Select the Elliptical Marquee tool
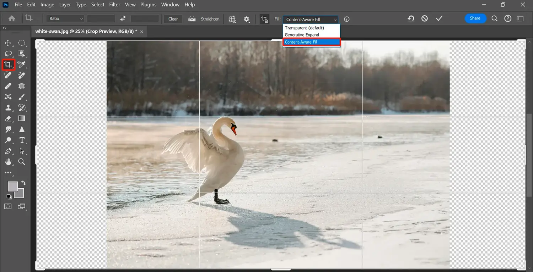The image size is (533, 272). point(22,43)
